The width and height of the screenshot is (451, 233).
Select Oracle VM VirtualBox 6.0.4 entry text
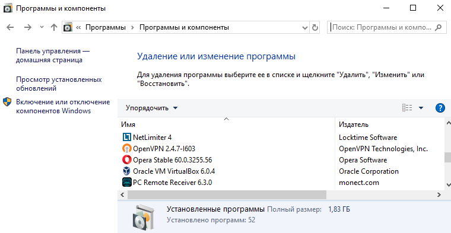tap(174, 171)
